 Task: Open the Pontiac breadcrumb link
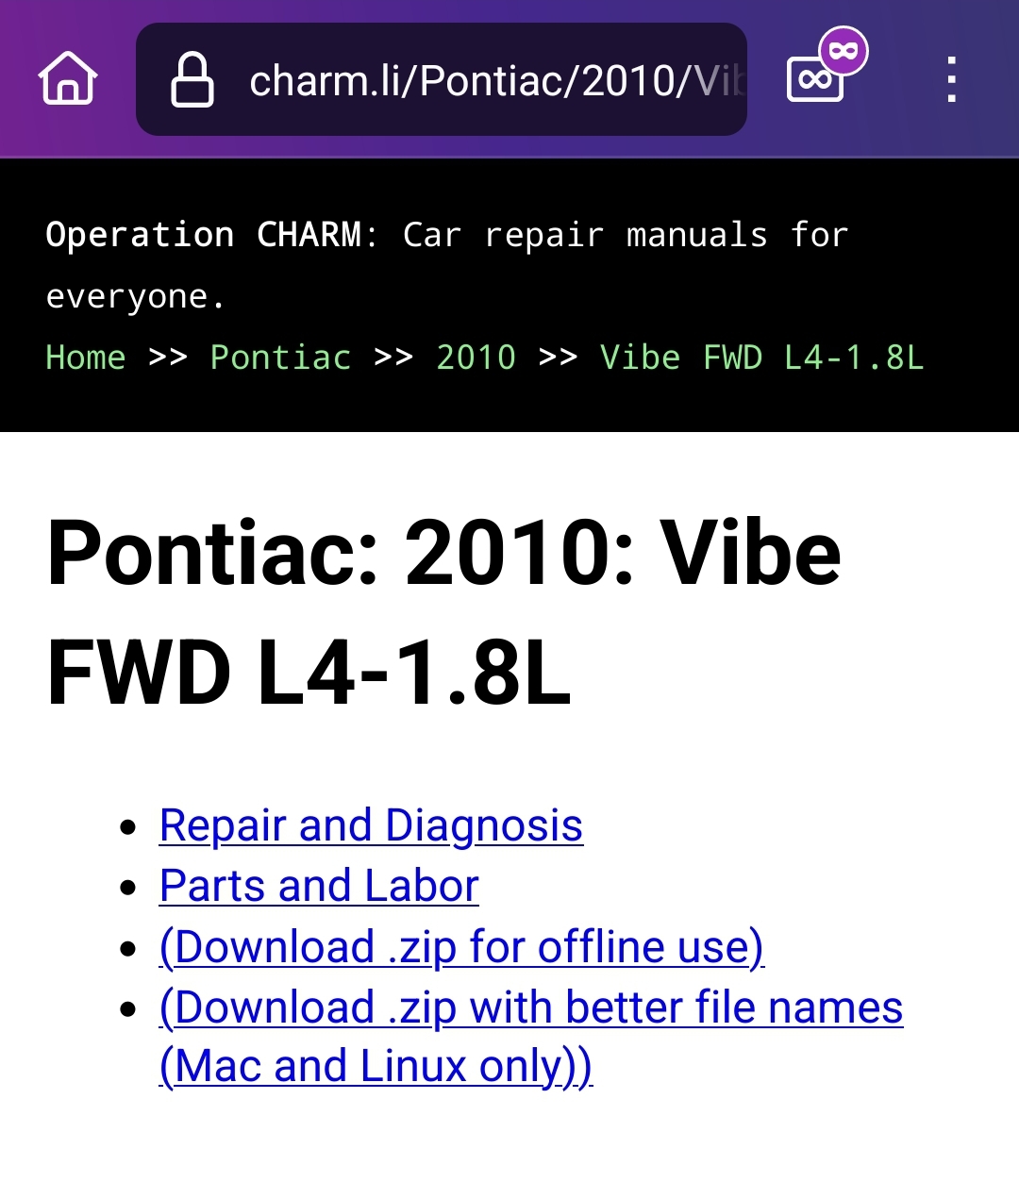(280, 358)
